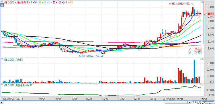Click the horizontal scrollbar right arrow
The width and height of the screenshot is (215, 104).
point(189,102)
